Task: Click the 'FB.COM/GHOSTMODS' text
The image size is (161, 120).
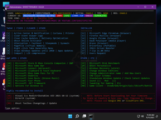Action: [47, 21]
